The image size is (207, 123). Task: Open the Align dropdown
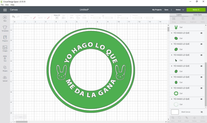click(x=72, y=18)
